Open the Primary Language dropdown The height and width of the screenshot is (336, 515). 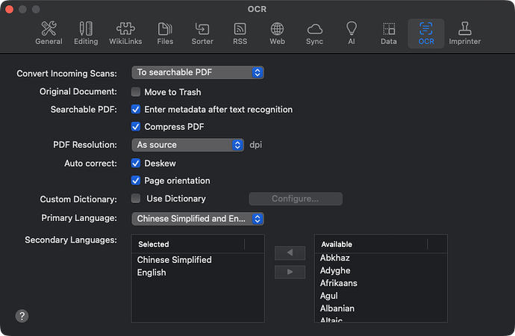pyautogui.click(x=198, y=219)
